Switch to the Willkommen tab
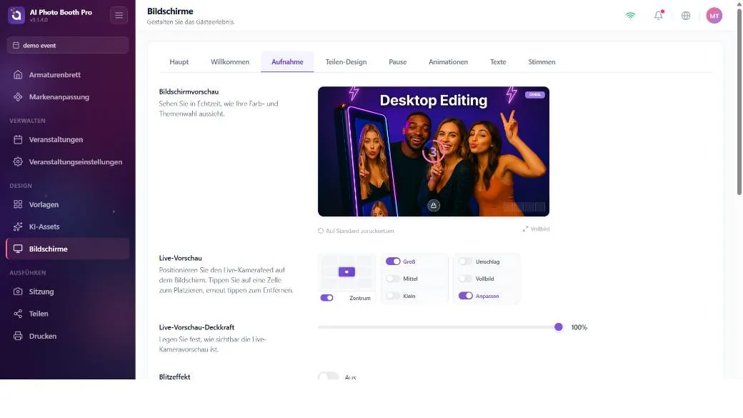The width and height of the screenshot is (743, 418). tap(230, 61)
